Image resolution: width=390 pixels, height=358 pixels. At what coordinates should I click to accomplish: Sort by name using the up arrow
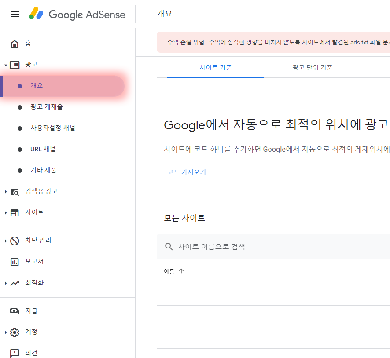(x=181, y=271)
